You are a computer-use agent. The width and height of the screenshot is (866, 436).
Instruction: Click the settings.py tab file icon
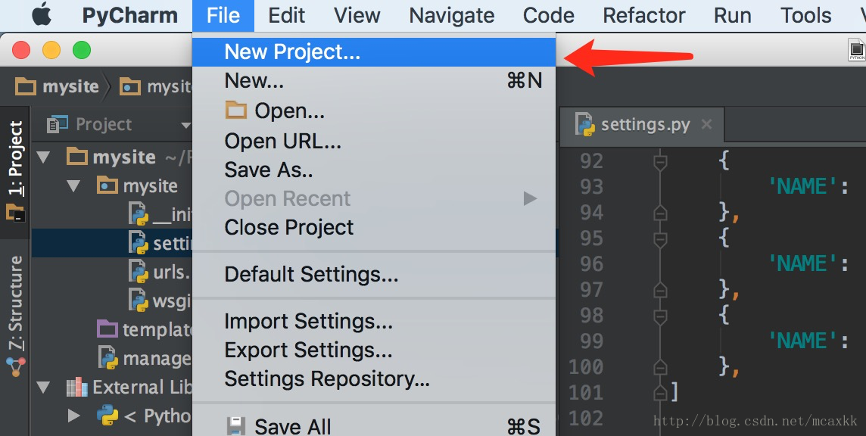(584, 124)
